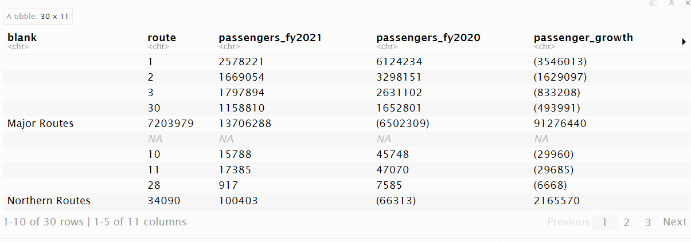691x242 pixels.
Task: Jump to page 3 of table
Action: click(x=648, y=223)
